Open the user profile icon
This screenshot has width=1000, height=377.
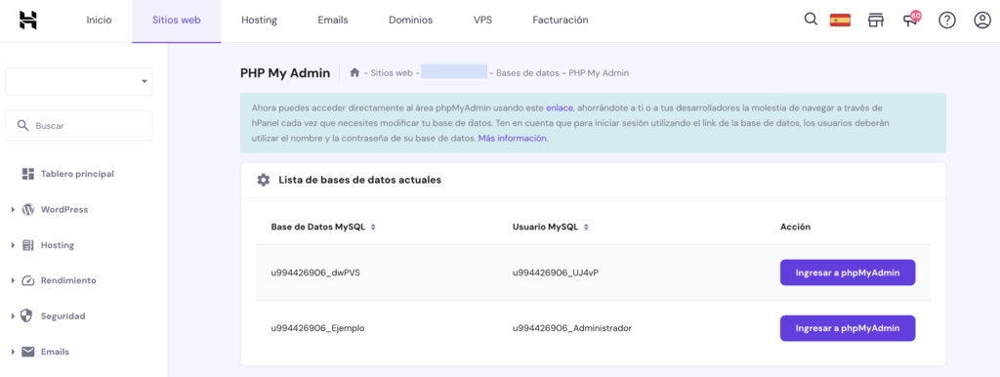pyautogui.click(x=982, y=21)
